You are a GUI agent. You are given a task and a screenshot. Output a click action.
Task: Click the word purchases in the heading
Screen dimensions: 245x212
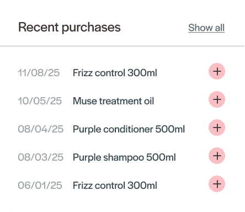[91, 28]
